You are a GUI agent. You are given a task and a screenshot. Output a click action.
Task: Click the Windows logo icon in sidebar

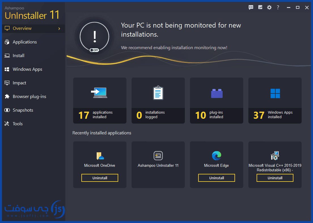tap(7, 69)
